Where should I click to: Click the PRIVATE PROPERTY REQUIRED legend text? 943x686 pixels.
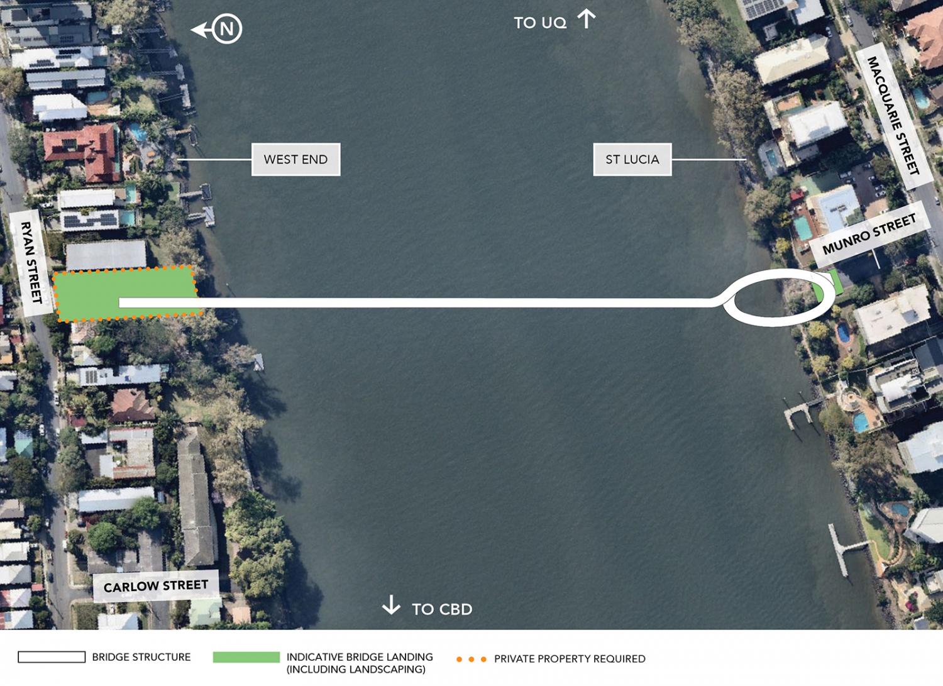pos(570,659)
